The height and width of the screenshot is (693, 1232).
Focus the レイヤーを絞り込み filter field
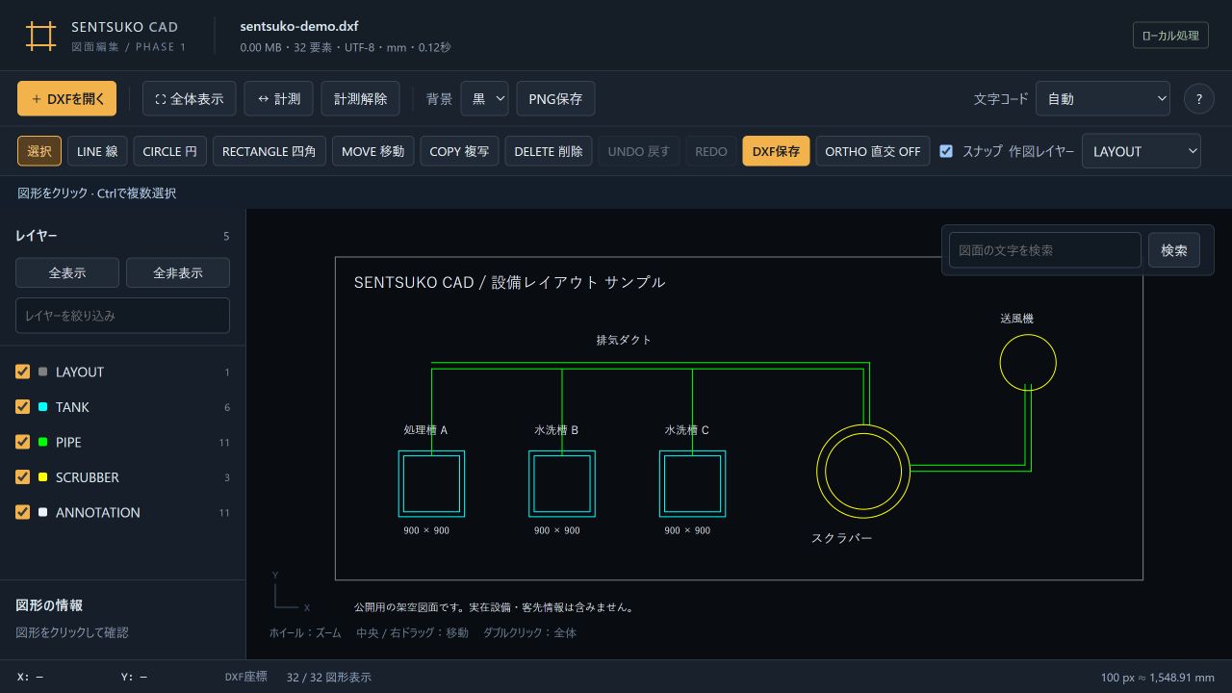click(122, 316)
